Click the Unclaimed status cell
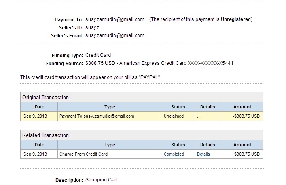 pyautogui.click(x=174, y=116)
